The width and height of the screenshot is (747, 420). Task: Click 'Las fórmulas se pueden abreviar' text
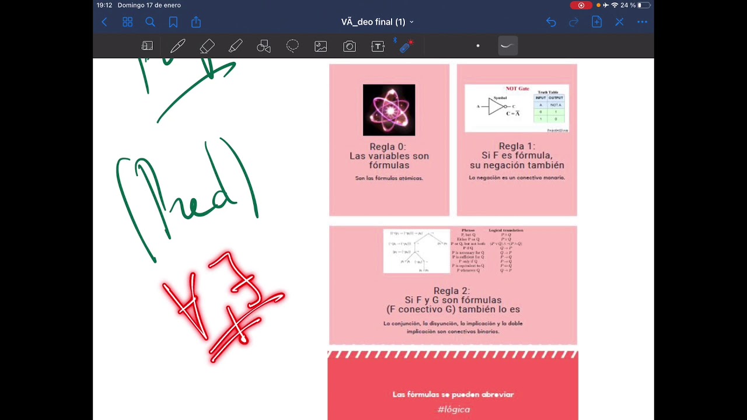pyautogui.click(x=453, y=394)
